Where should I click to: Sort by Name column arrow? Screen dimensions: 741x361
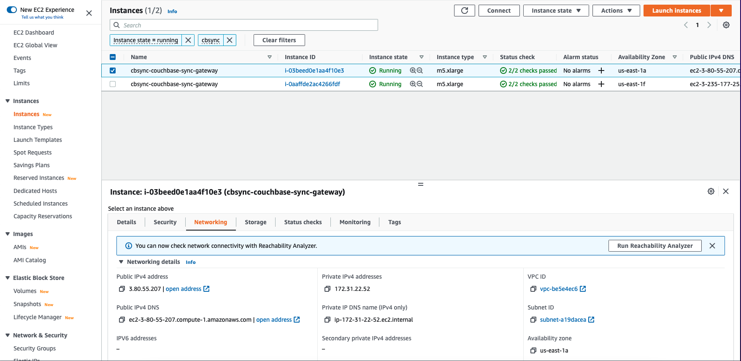(270, 57)
